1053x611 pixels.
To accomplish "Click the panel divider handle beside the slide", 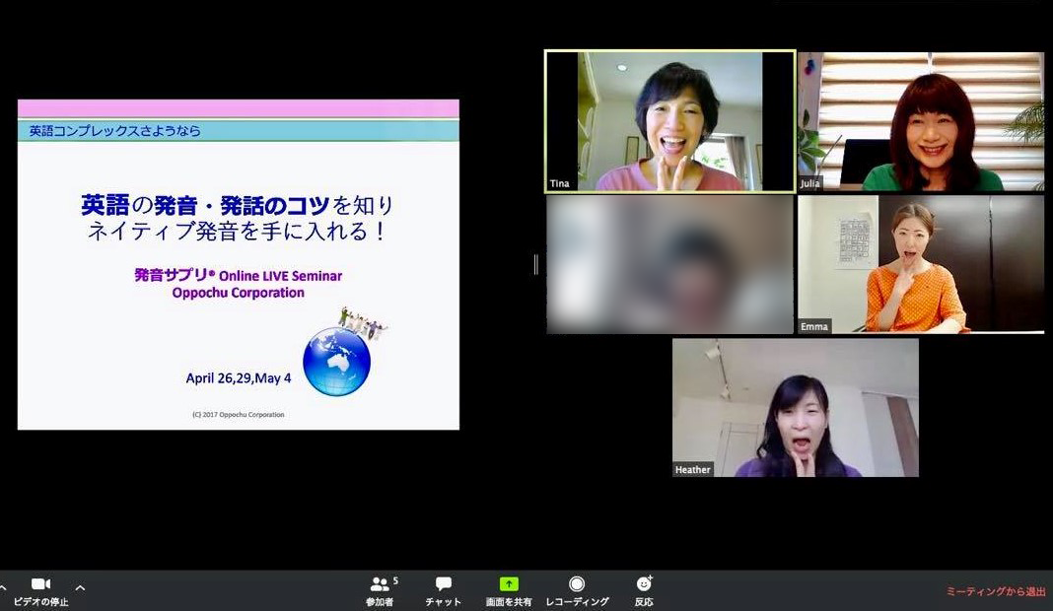I will pyautogui.click(x=536, y=264).
